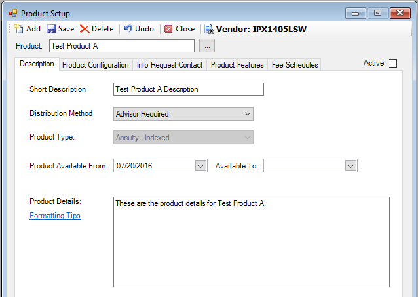Image resolution: width=418 pixels, height=297 pixels.
Task: Click the Product Setup window title icon
Action: point(12,13)
